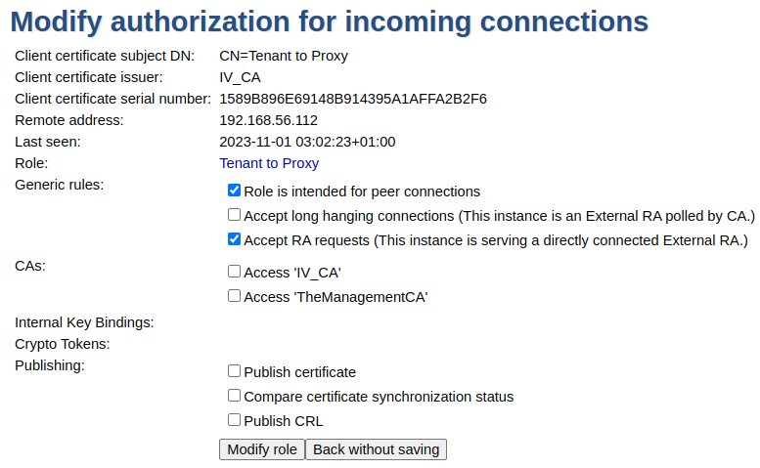The width and height of the screenshot is (760, 468).
Task: Tick Access 'TheManagementCA' checkbox
Action: click(x=234, y=295)
